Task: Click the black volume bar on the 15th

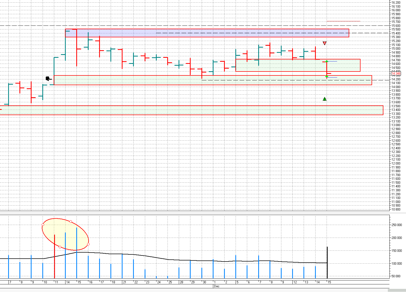Action: pos(327,262)
